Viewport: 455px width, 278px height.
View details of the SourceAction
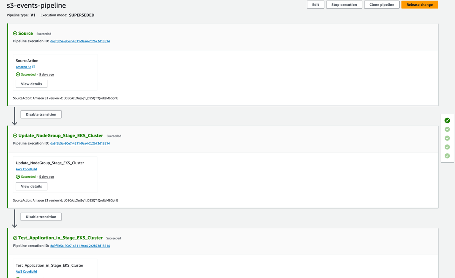point(31,84)
